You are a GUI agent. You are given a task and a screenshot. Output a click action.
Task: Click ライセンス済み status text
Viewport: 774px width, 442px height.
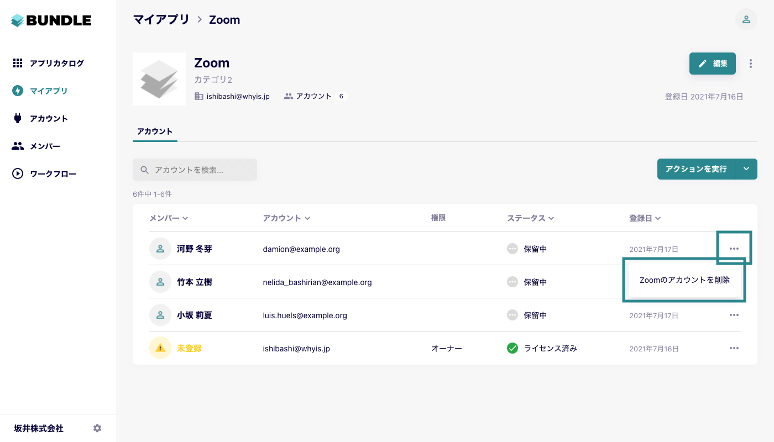[x=551, y=348]
